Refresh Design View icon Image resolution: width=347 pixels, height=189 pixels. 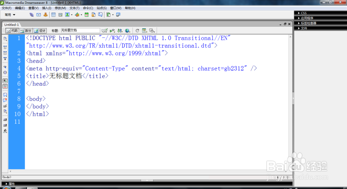point(137,31)
